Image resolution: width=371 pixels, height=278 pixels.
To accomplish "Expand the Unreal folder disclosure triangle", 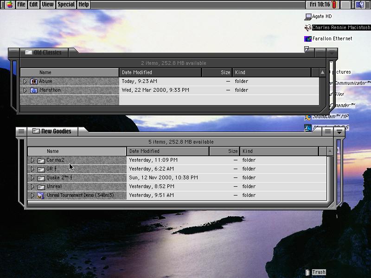I will (32, 187).
